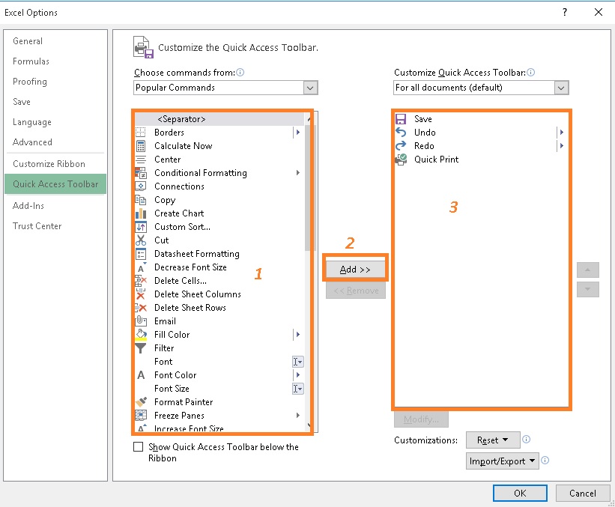Open the Import/Export dropdown
Viewport: 615px width, 507px height.
(503, 461)
